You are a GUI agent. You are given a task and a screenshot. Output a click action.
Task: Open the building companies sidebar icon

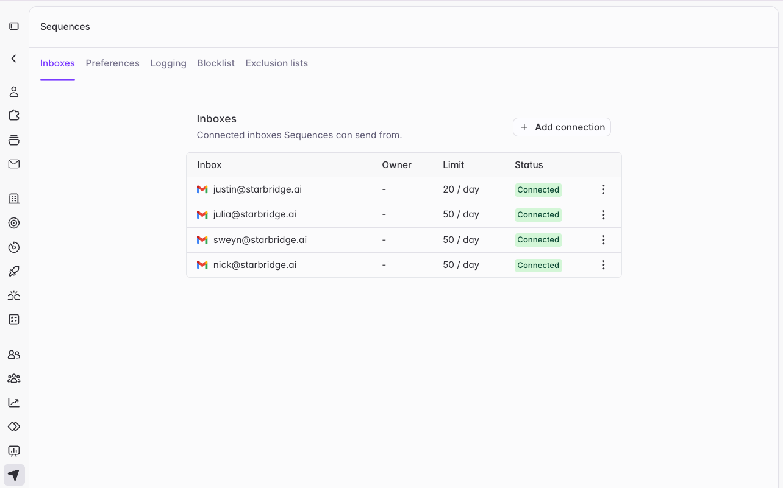[x=14, y=199]
